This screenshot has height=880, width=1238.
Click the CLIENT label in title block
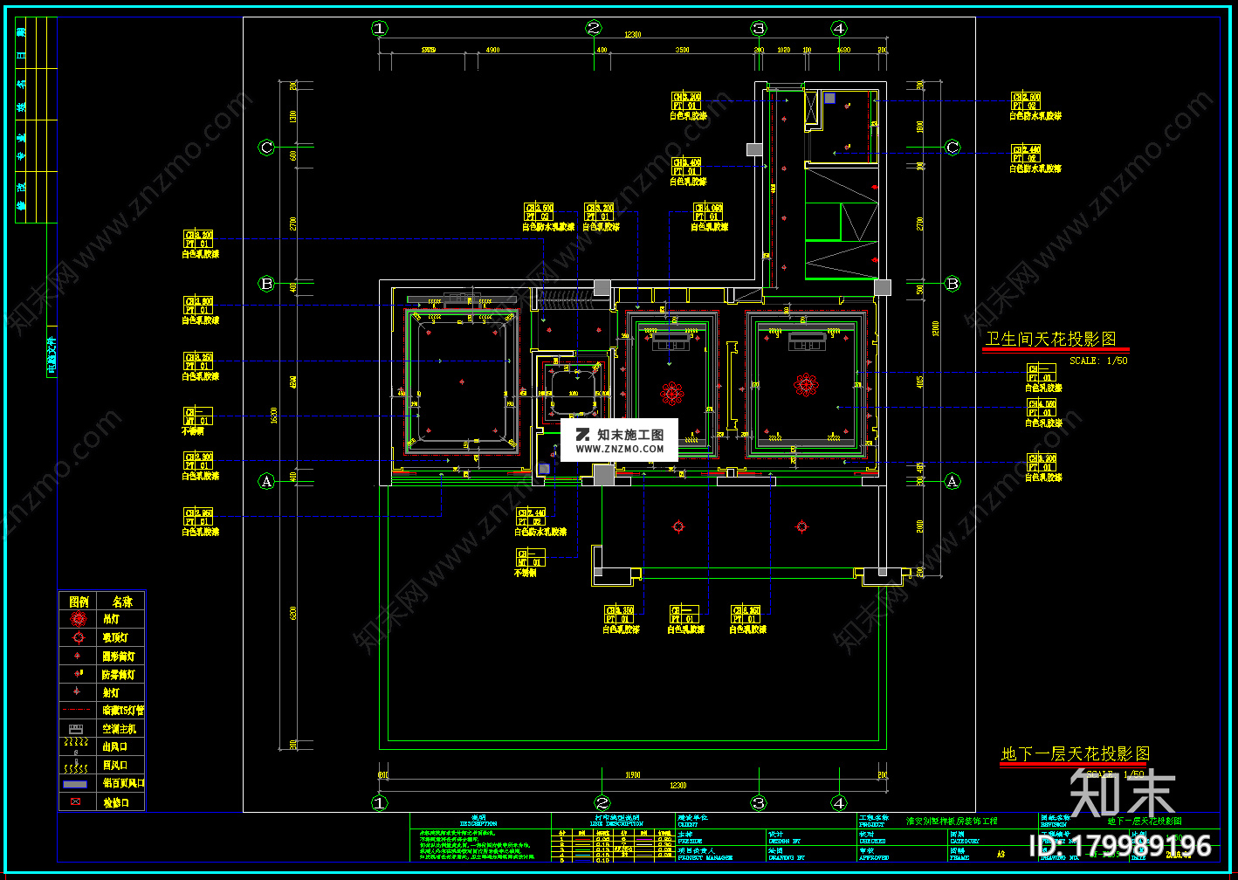tap(689, 824)
